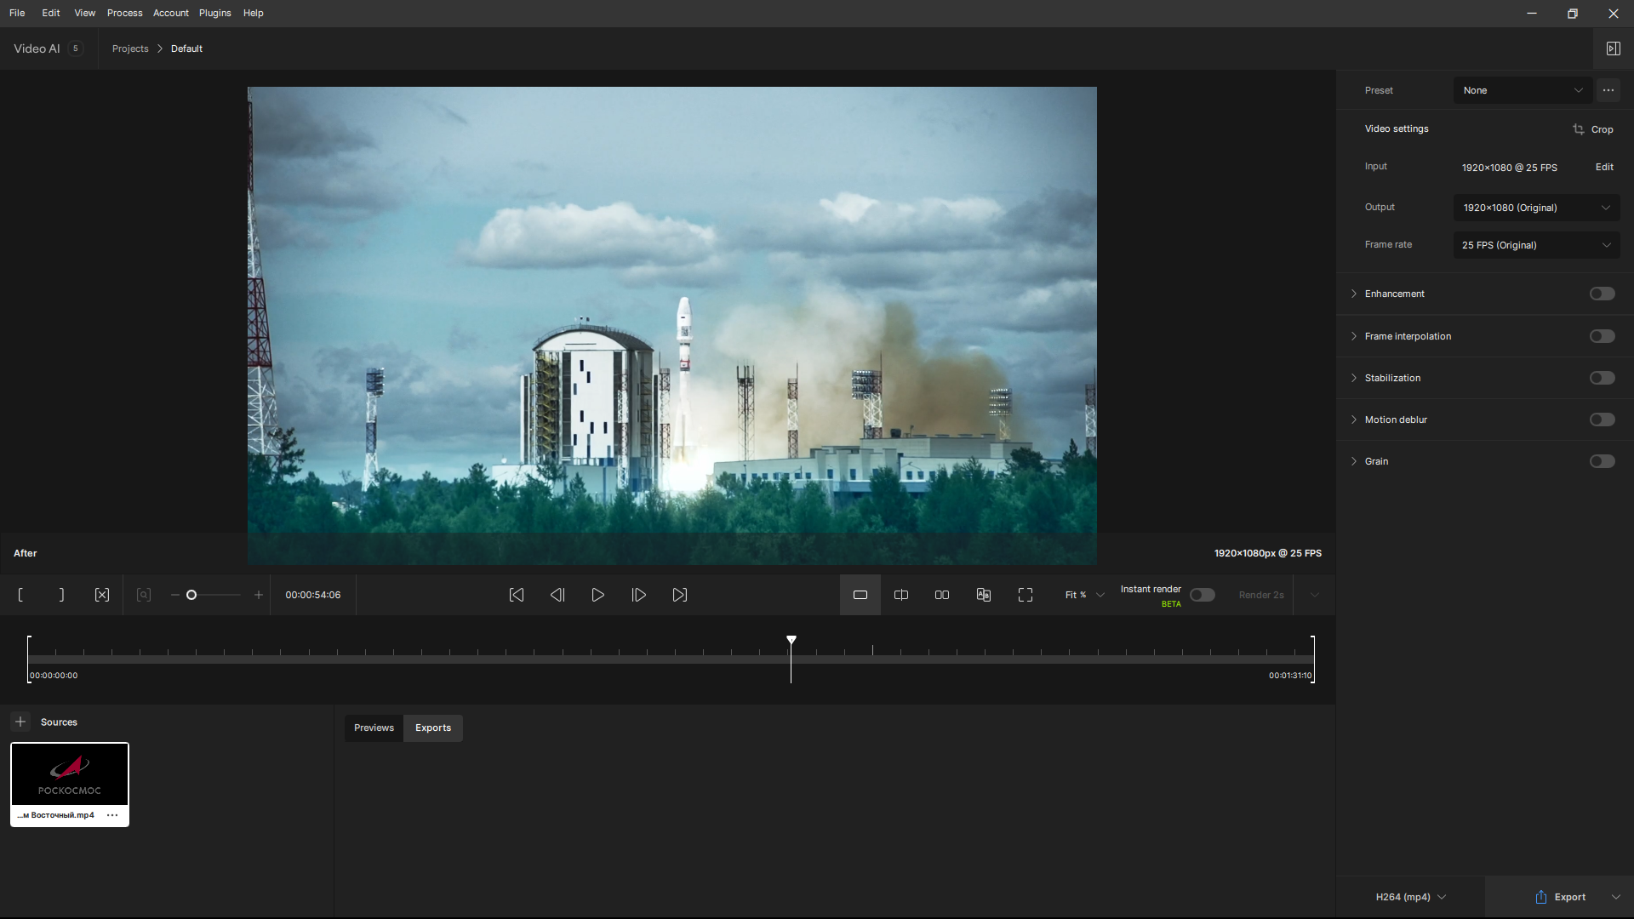Play the video preview
Screen dimensions: 1634x919
click(x=598, y=595)
